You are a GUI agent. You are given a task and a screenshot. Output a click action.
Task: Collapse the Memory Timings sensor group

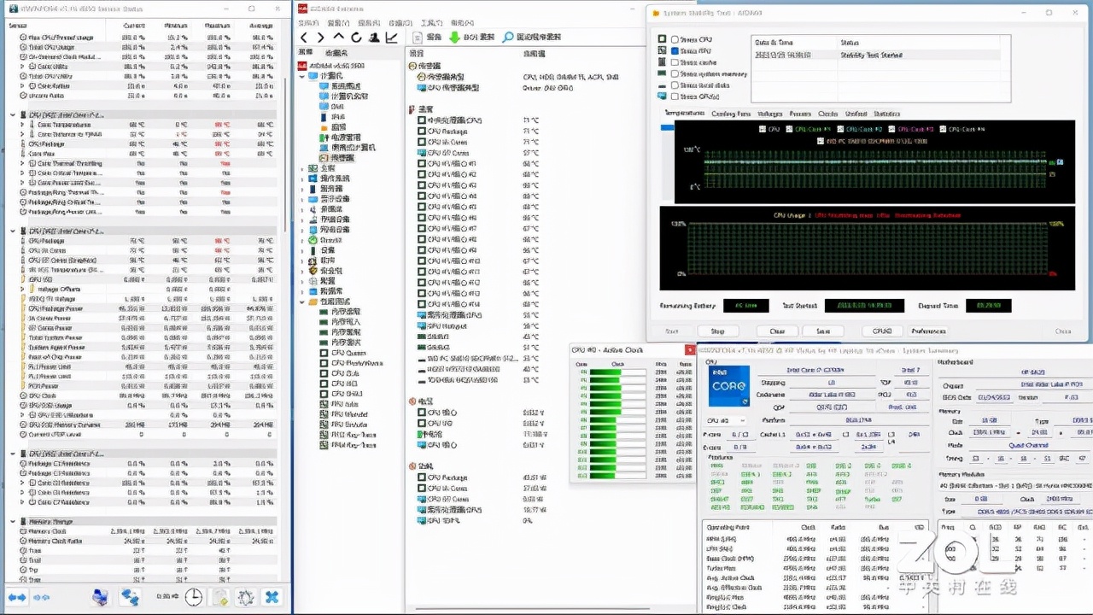(12, 522)
